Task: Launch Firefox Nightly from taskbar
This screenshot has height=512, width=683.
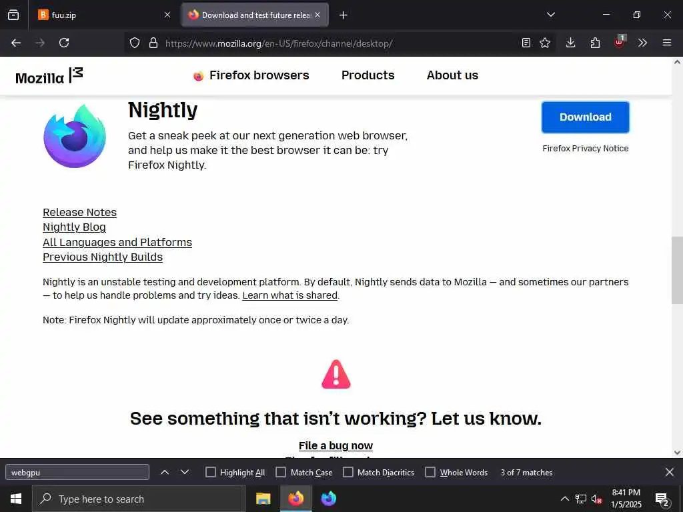Action: tap(329, 499)
